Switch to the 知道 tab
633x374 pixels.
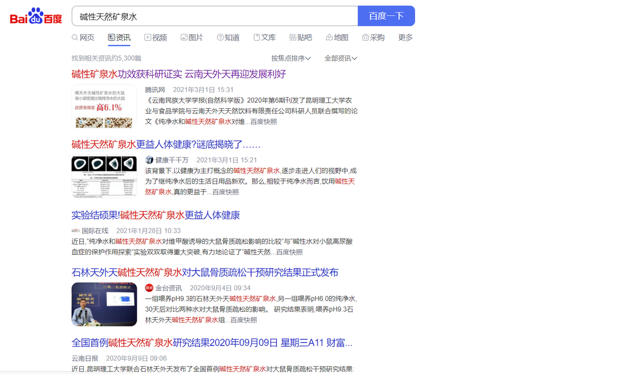(x=228, y=37)
